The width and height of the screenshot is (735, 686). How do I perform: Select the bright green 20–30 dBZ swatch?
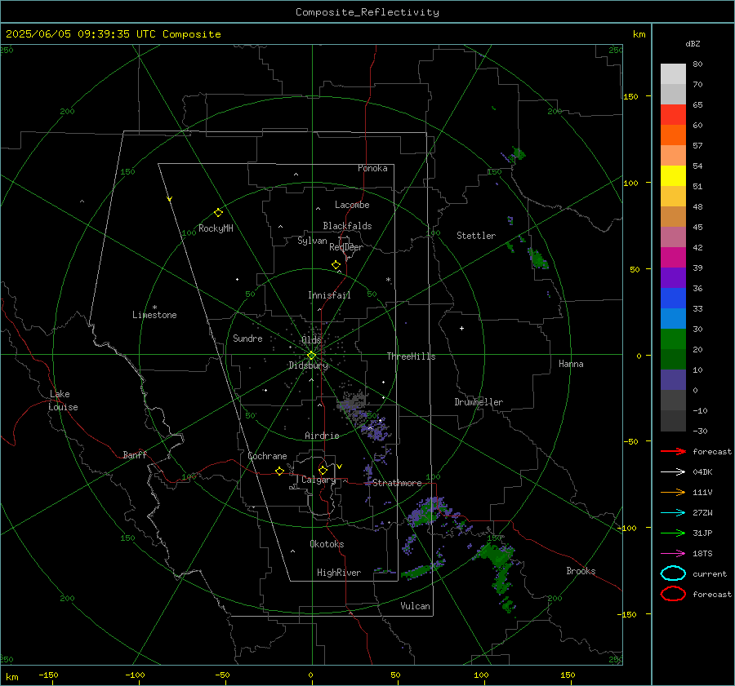tap(673, 339)
